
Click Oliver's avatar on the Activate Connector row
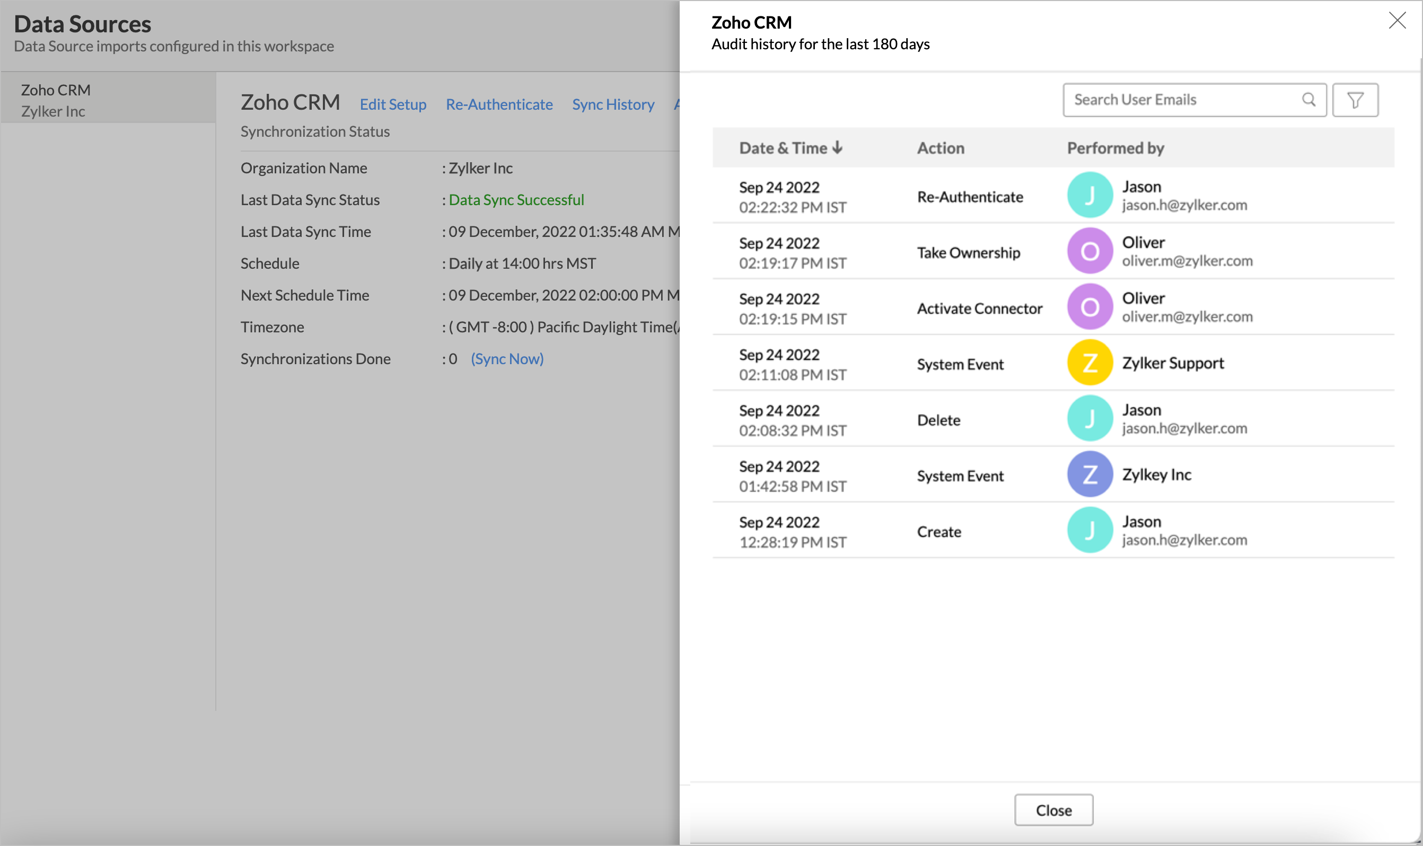[x=1090, y=307]
